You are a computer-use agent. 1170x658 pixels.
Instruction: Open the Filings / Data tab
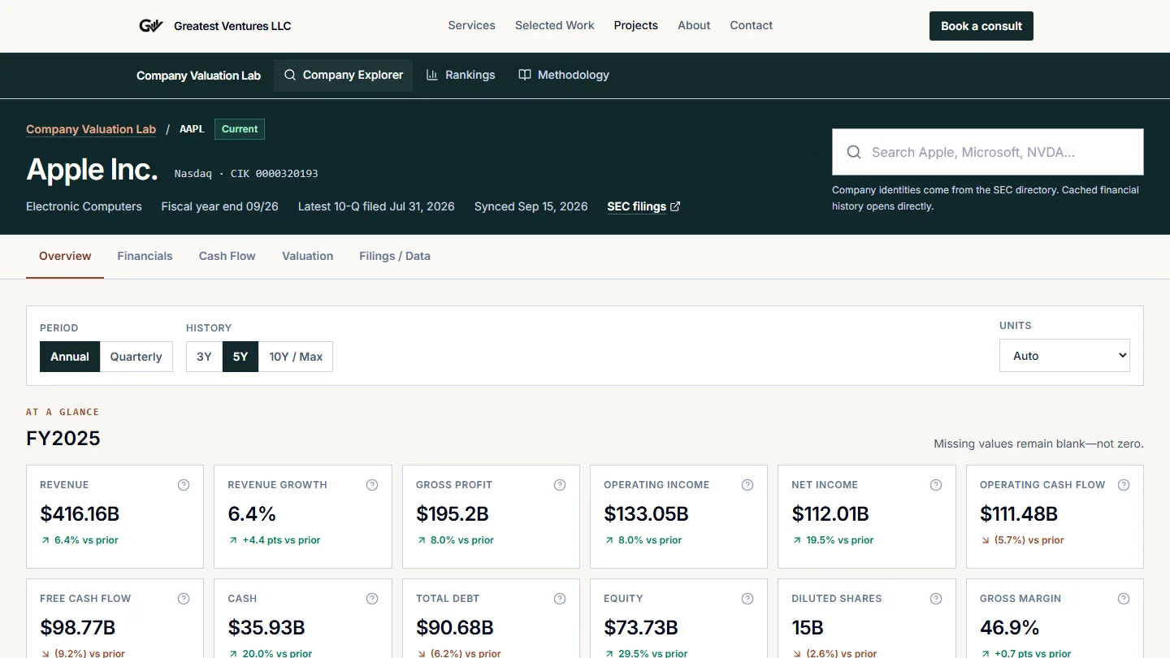click(x=395, y=256)
